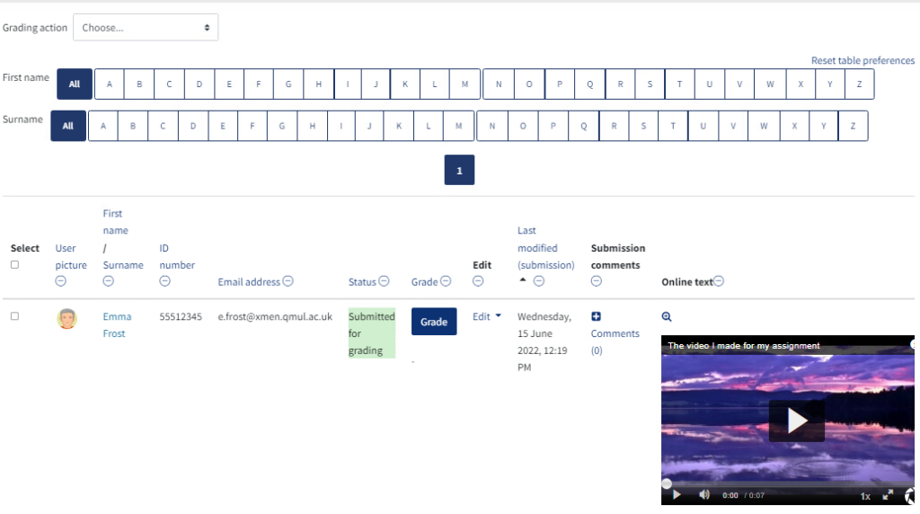The image size is (920, 514).
Task: Filter First name by letter T
Action: (679, 84)
